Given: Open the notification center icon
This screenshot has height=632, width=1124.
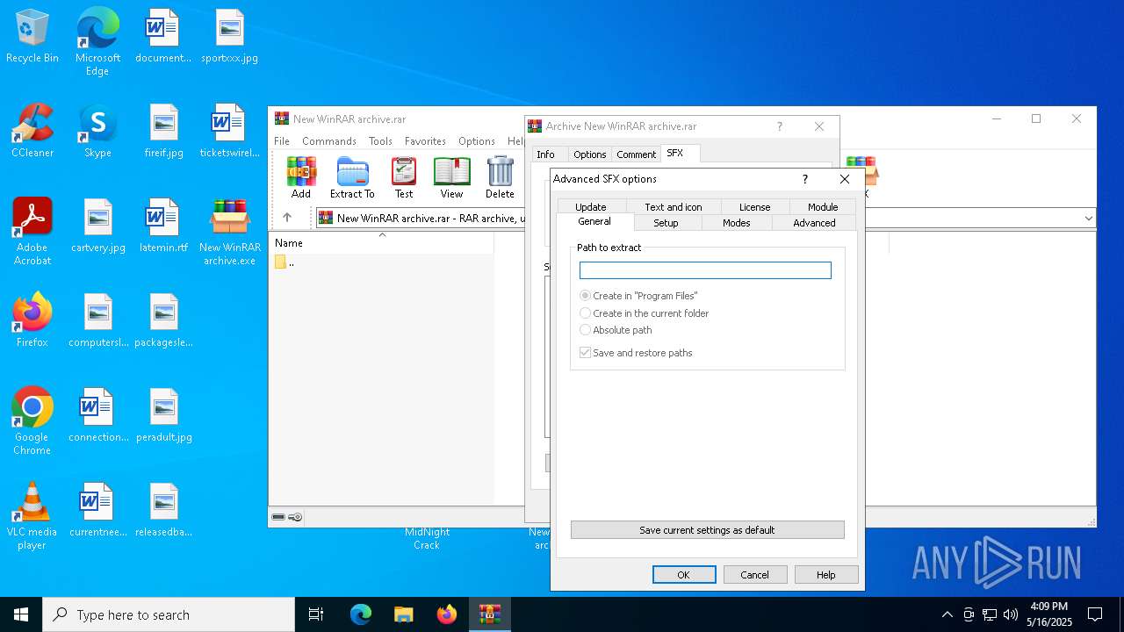Looking at the screenshot, I should click(x=1095, y=614).
